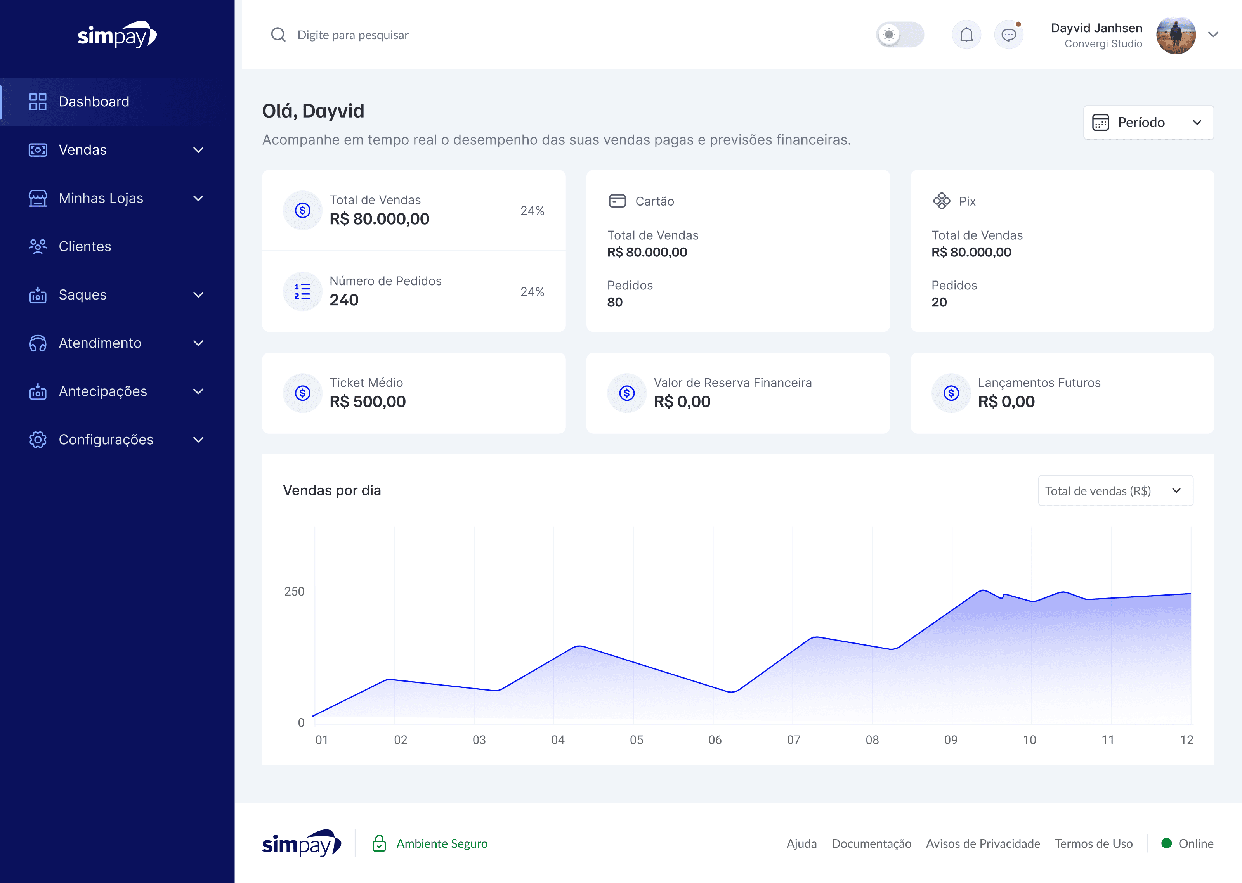Expand the Antecipações chevron
This screenshot has width=1242, height=883.
tap(198, 391)
